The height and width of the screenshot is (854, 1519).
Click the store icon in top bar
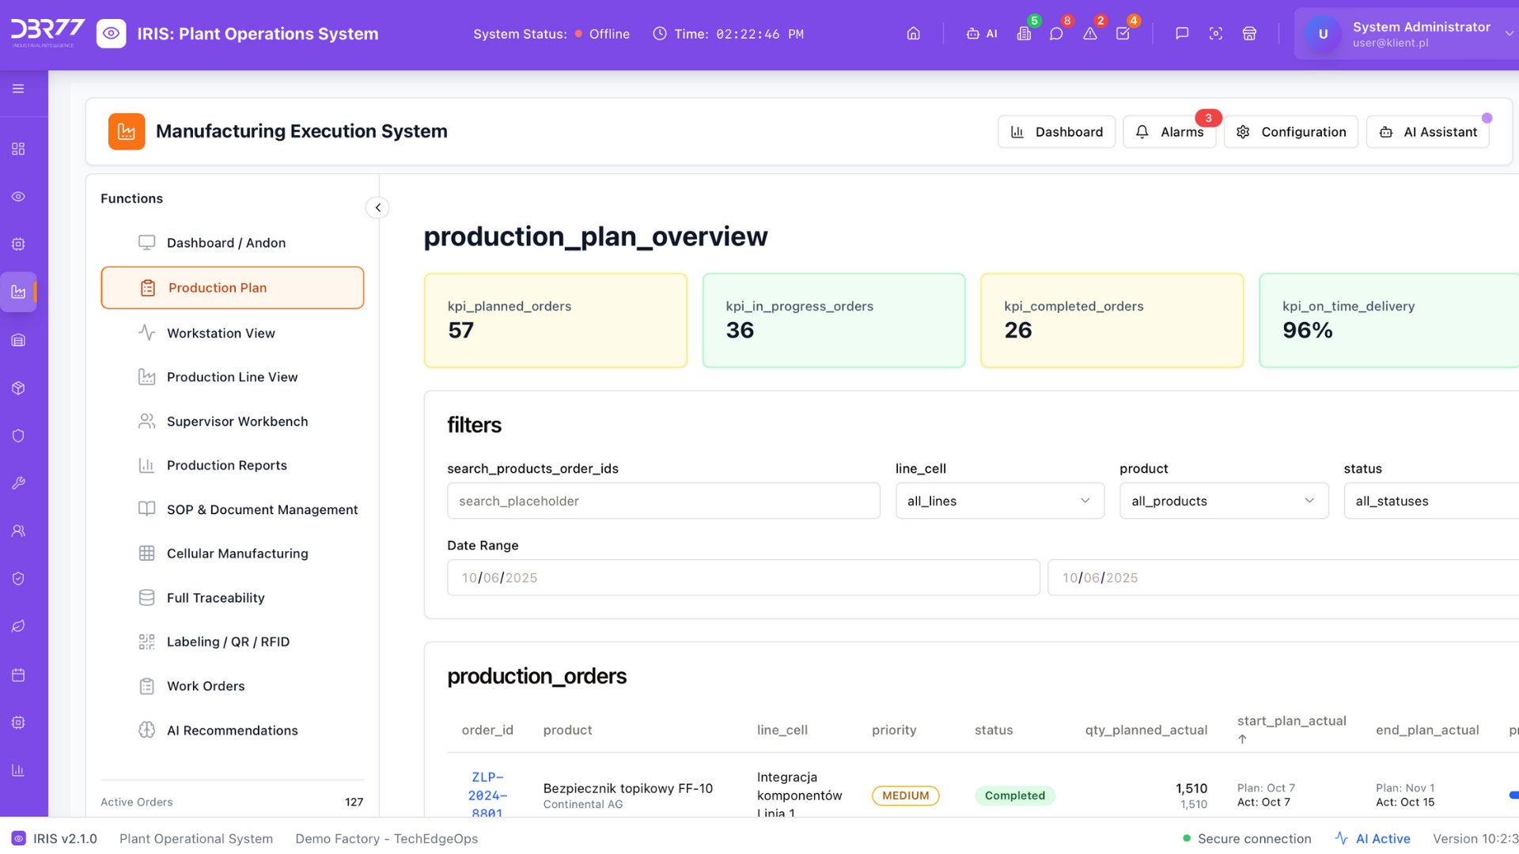1249,34
